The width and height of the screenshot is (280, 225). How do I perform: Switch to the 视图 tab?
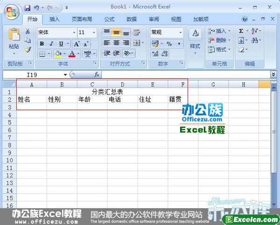click(176, 19)
